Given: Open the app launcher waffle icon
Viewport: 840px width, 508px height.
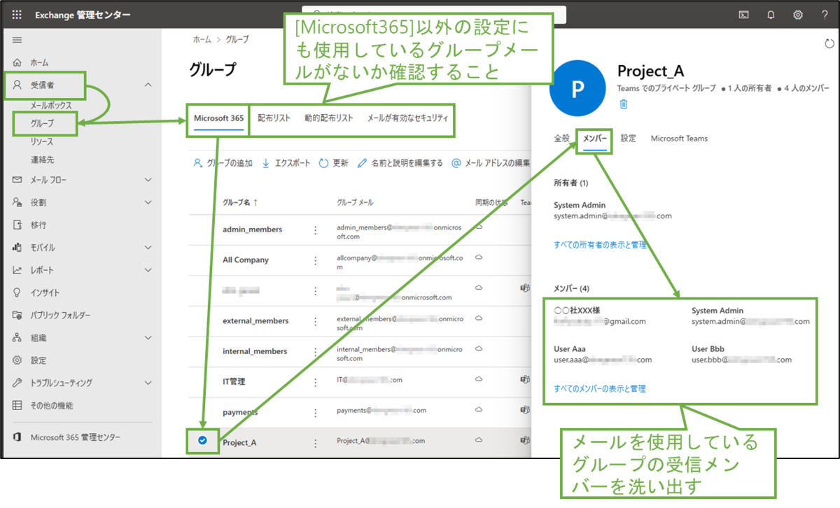Looking at the screenshot, I should click(17, 14).
